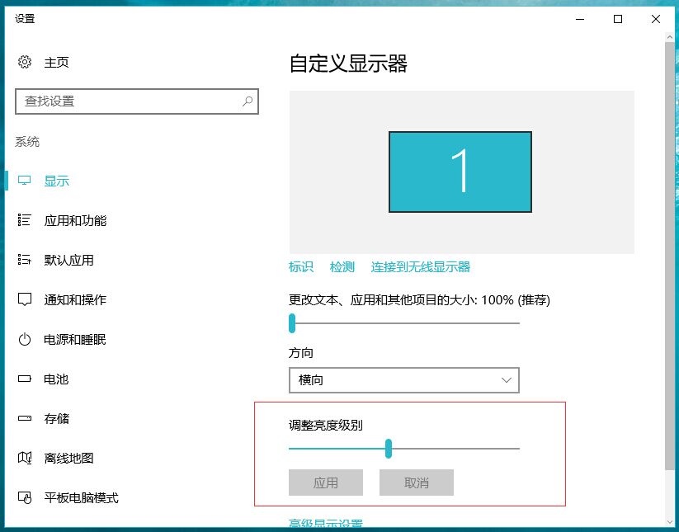This screenshot has height=532, width=679.
Task: Click the 高级显示设置 link
Action: 326,524
